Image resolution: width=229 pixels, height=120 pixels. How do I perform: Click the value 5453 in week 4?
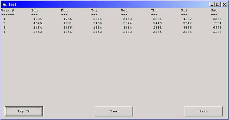click(38, 32)
